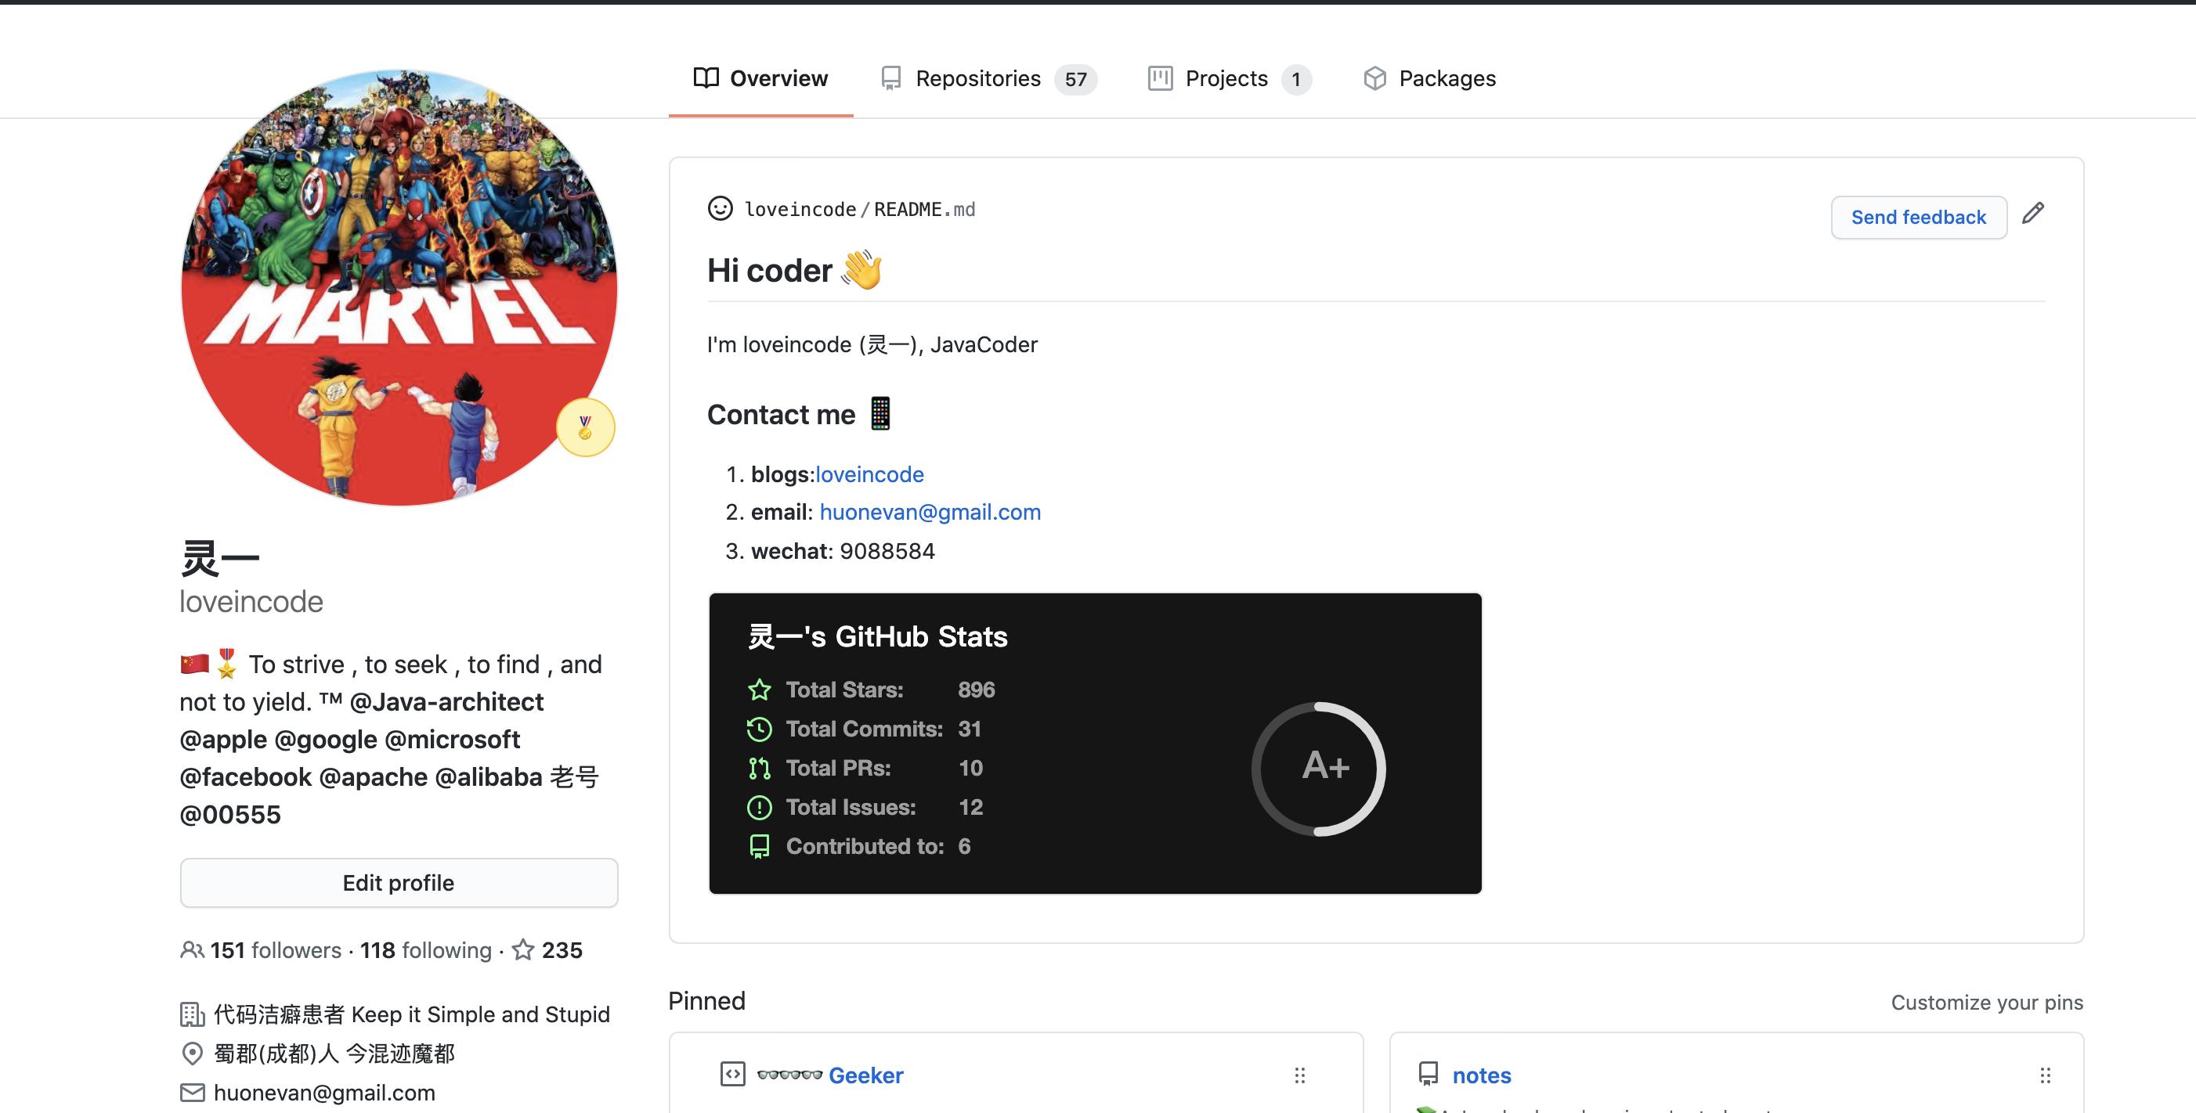Image resolution: width=2196 pixels, height=1113 pixels.
Task: Click the location pin icon near 蜀郡(成都)人
Action: click(192, 1054)
